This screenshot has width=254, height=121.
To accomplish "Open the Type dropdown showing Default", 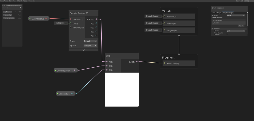I will (x=90, y=41).
